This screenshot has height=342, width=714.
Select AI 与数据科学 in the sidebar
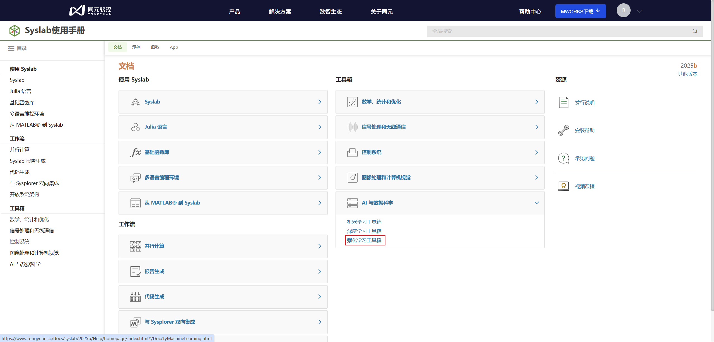click(25, 264)
